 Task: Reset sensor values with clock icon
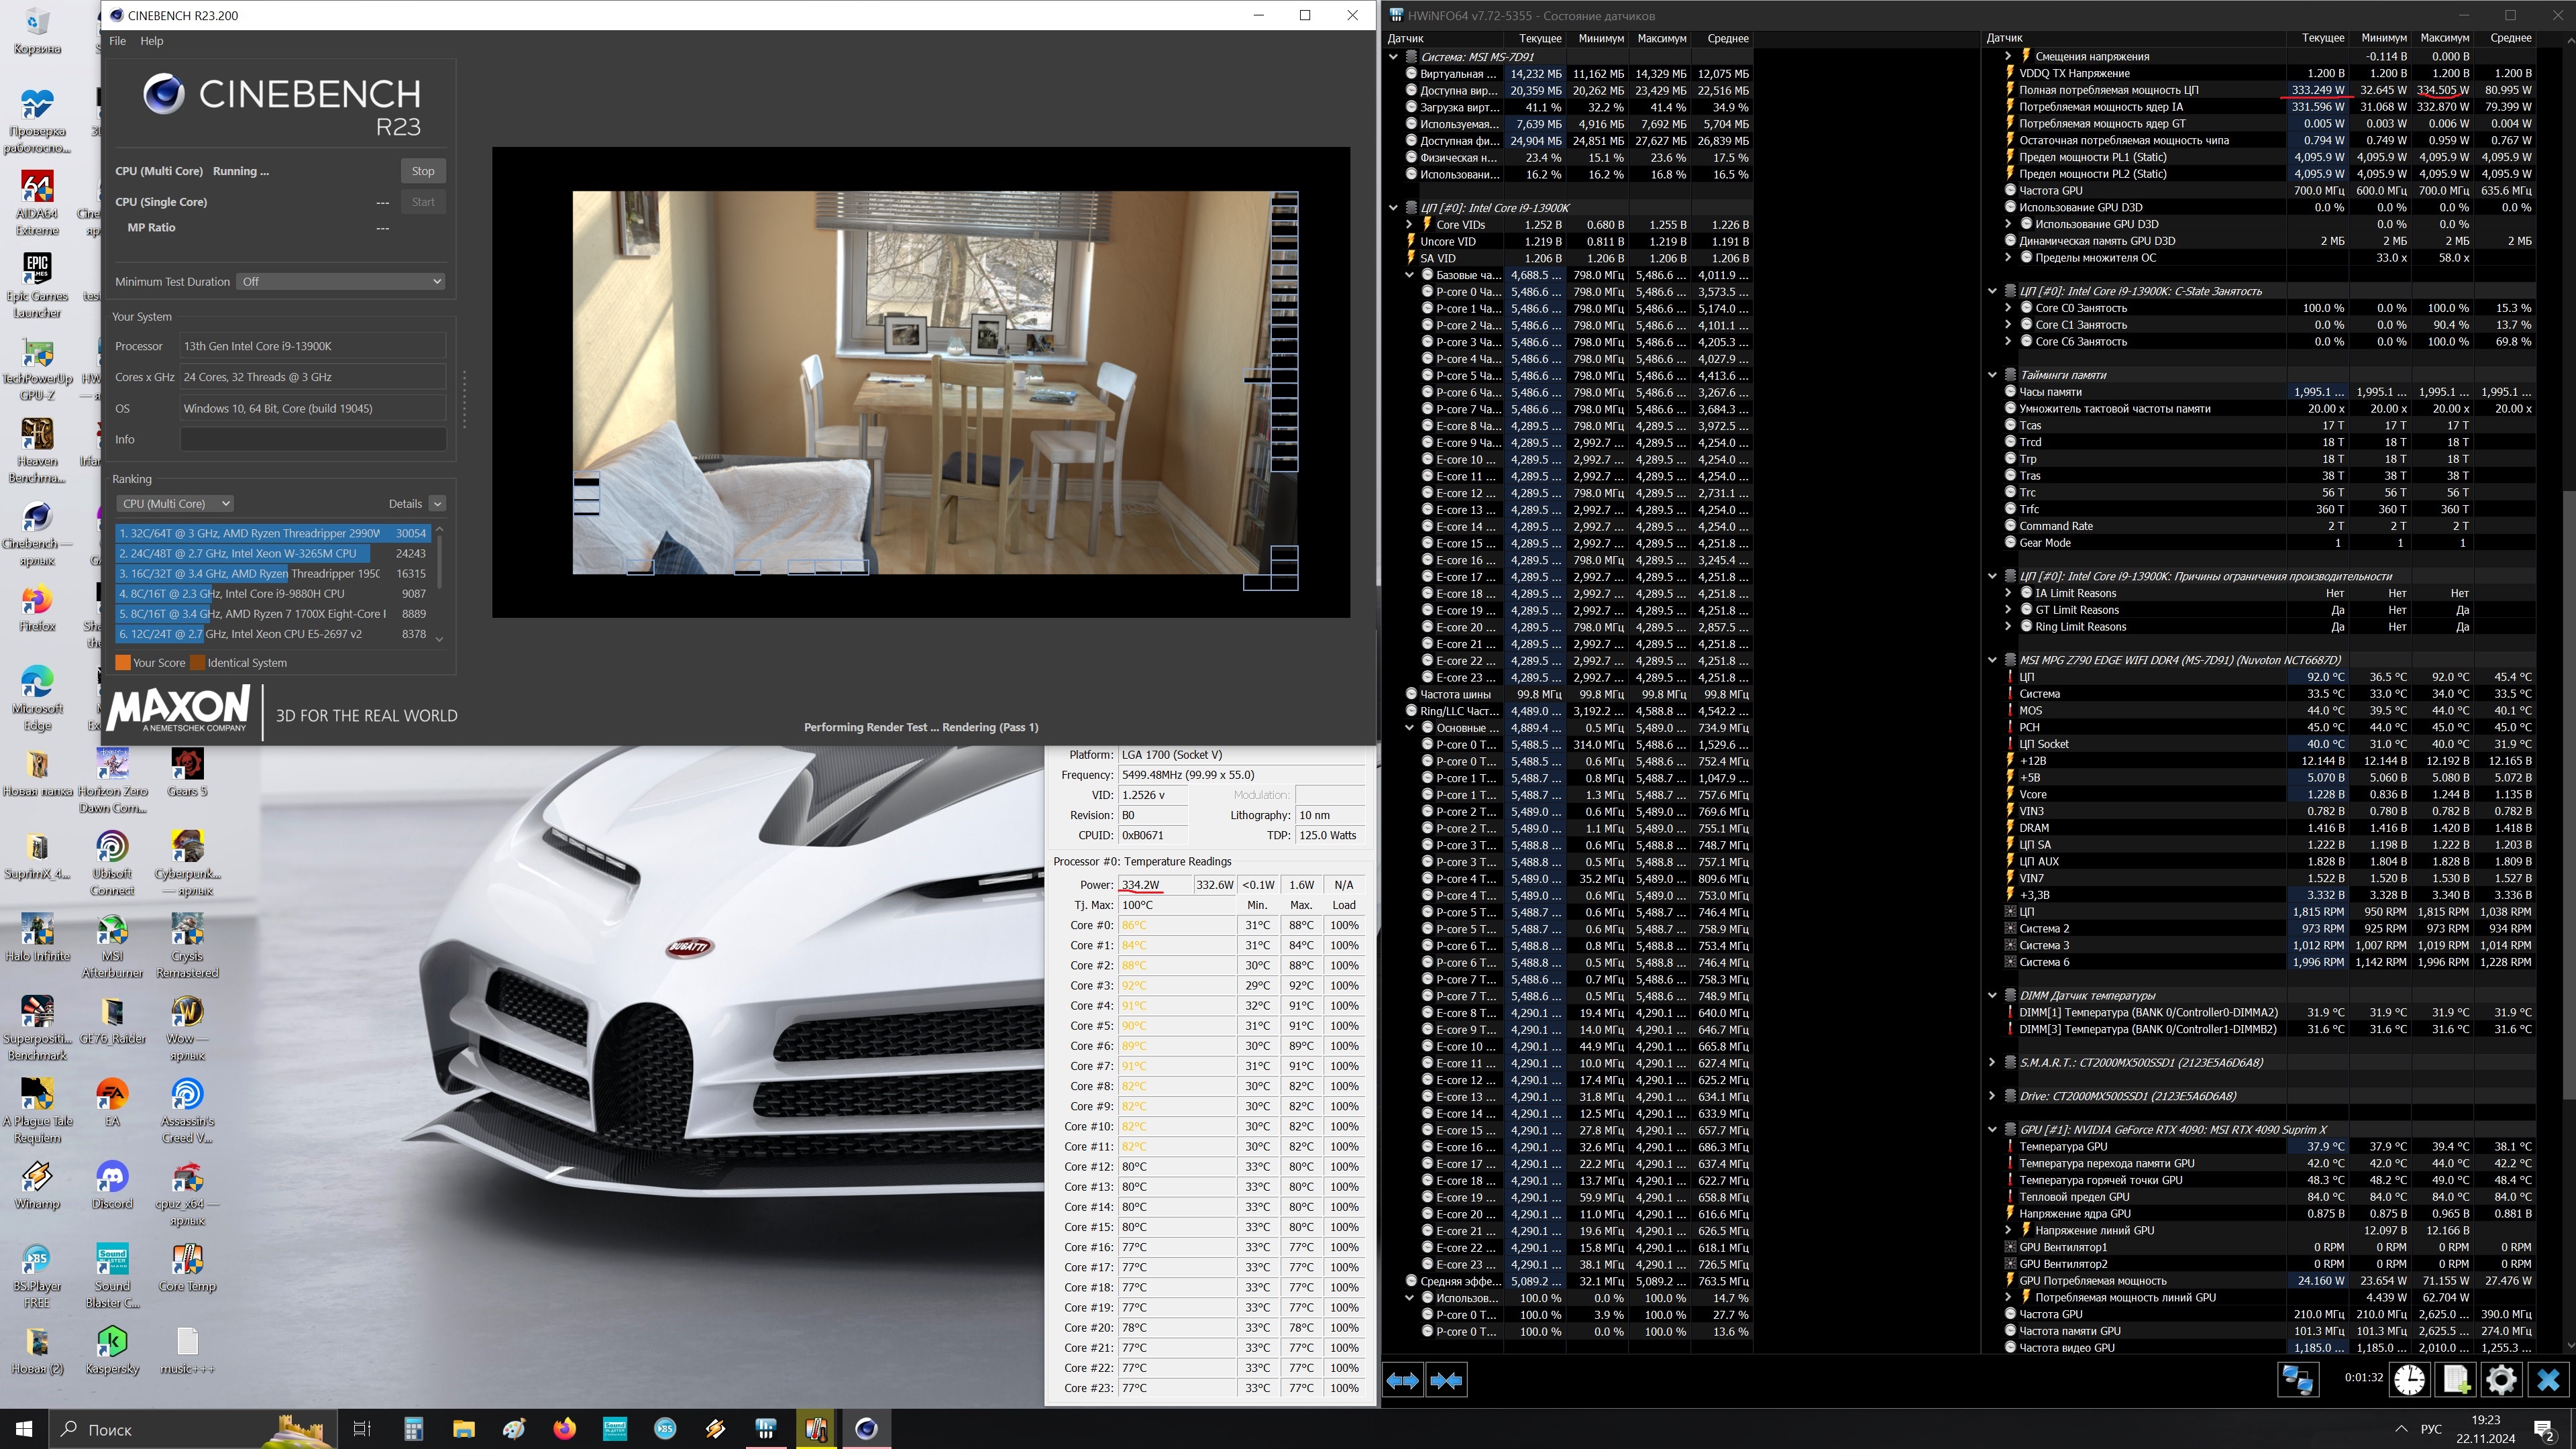coord(2409,1380)
